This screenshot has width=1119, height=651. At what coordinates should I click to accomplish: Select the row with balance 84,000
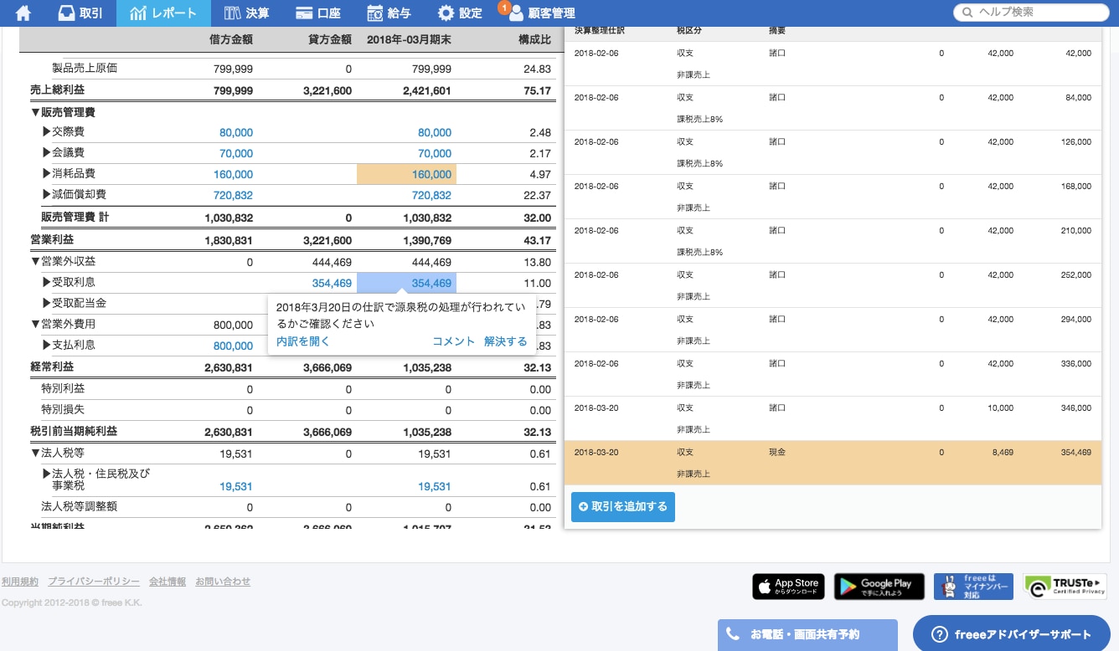pos(833,108)
